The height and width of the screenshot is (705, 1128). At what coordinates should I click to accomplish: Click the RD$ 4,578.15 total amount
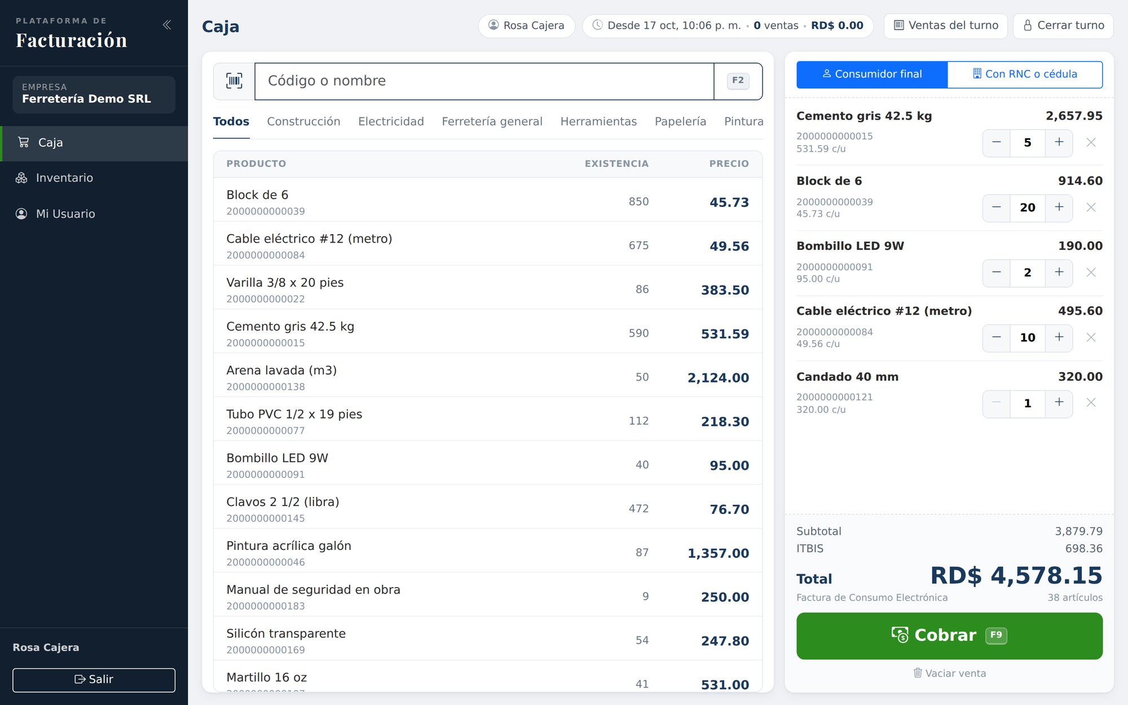[x=1016, y=576]
